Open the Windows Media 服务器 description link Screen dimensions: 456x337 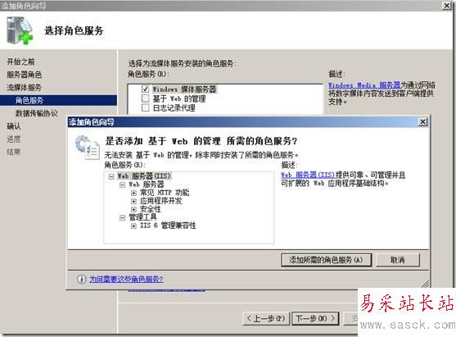pyautogui.click(x=364, y=85)
